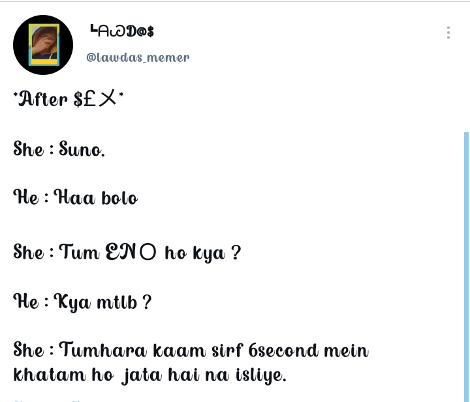
Task: Click the "He : Kya mtlb ?" line
Action: click(x=82, y=302)
